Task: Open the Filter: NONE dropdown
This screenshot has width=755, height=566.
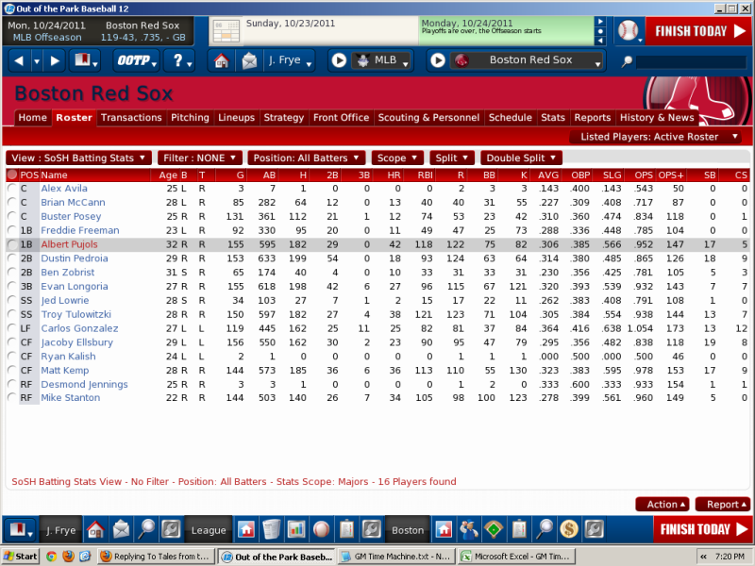Action: [199, 158]
